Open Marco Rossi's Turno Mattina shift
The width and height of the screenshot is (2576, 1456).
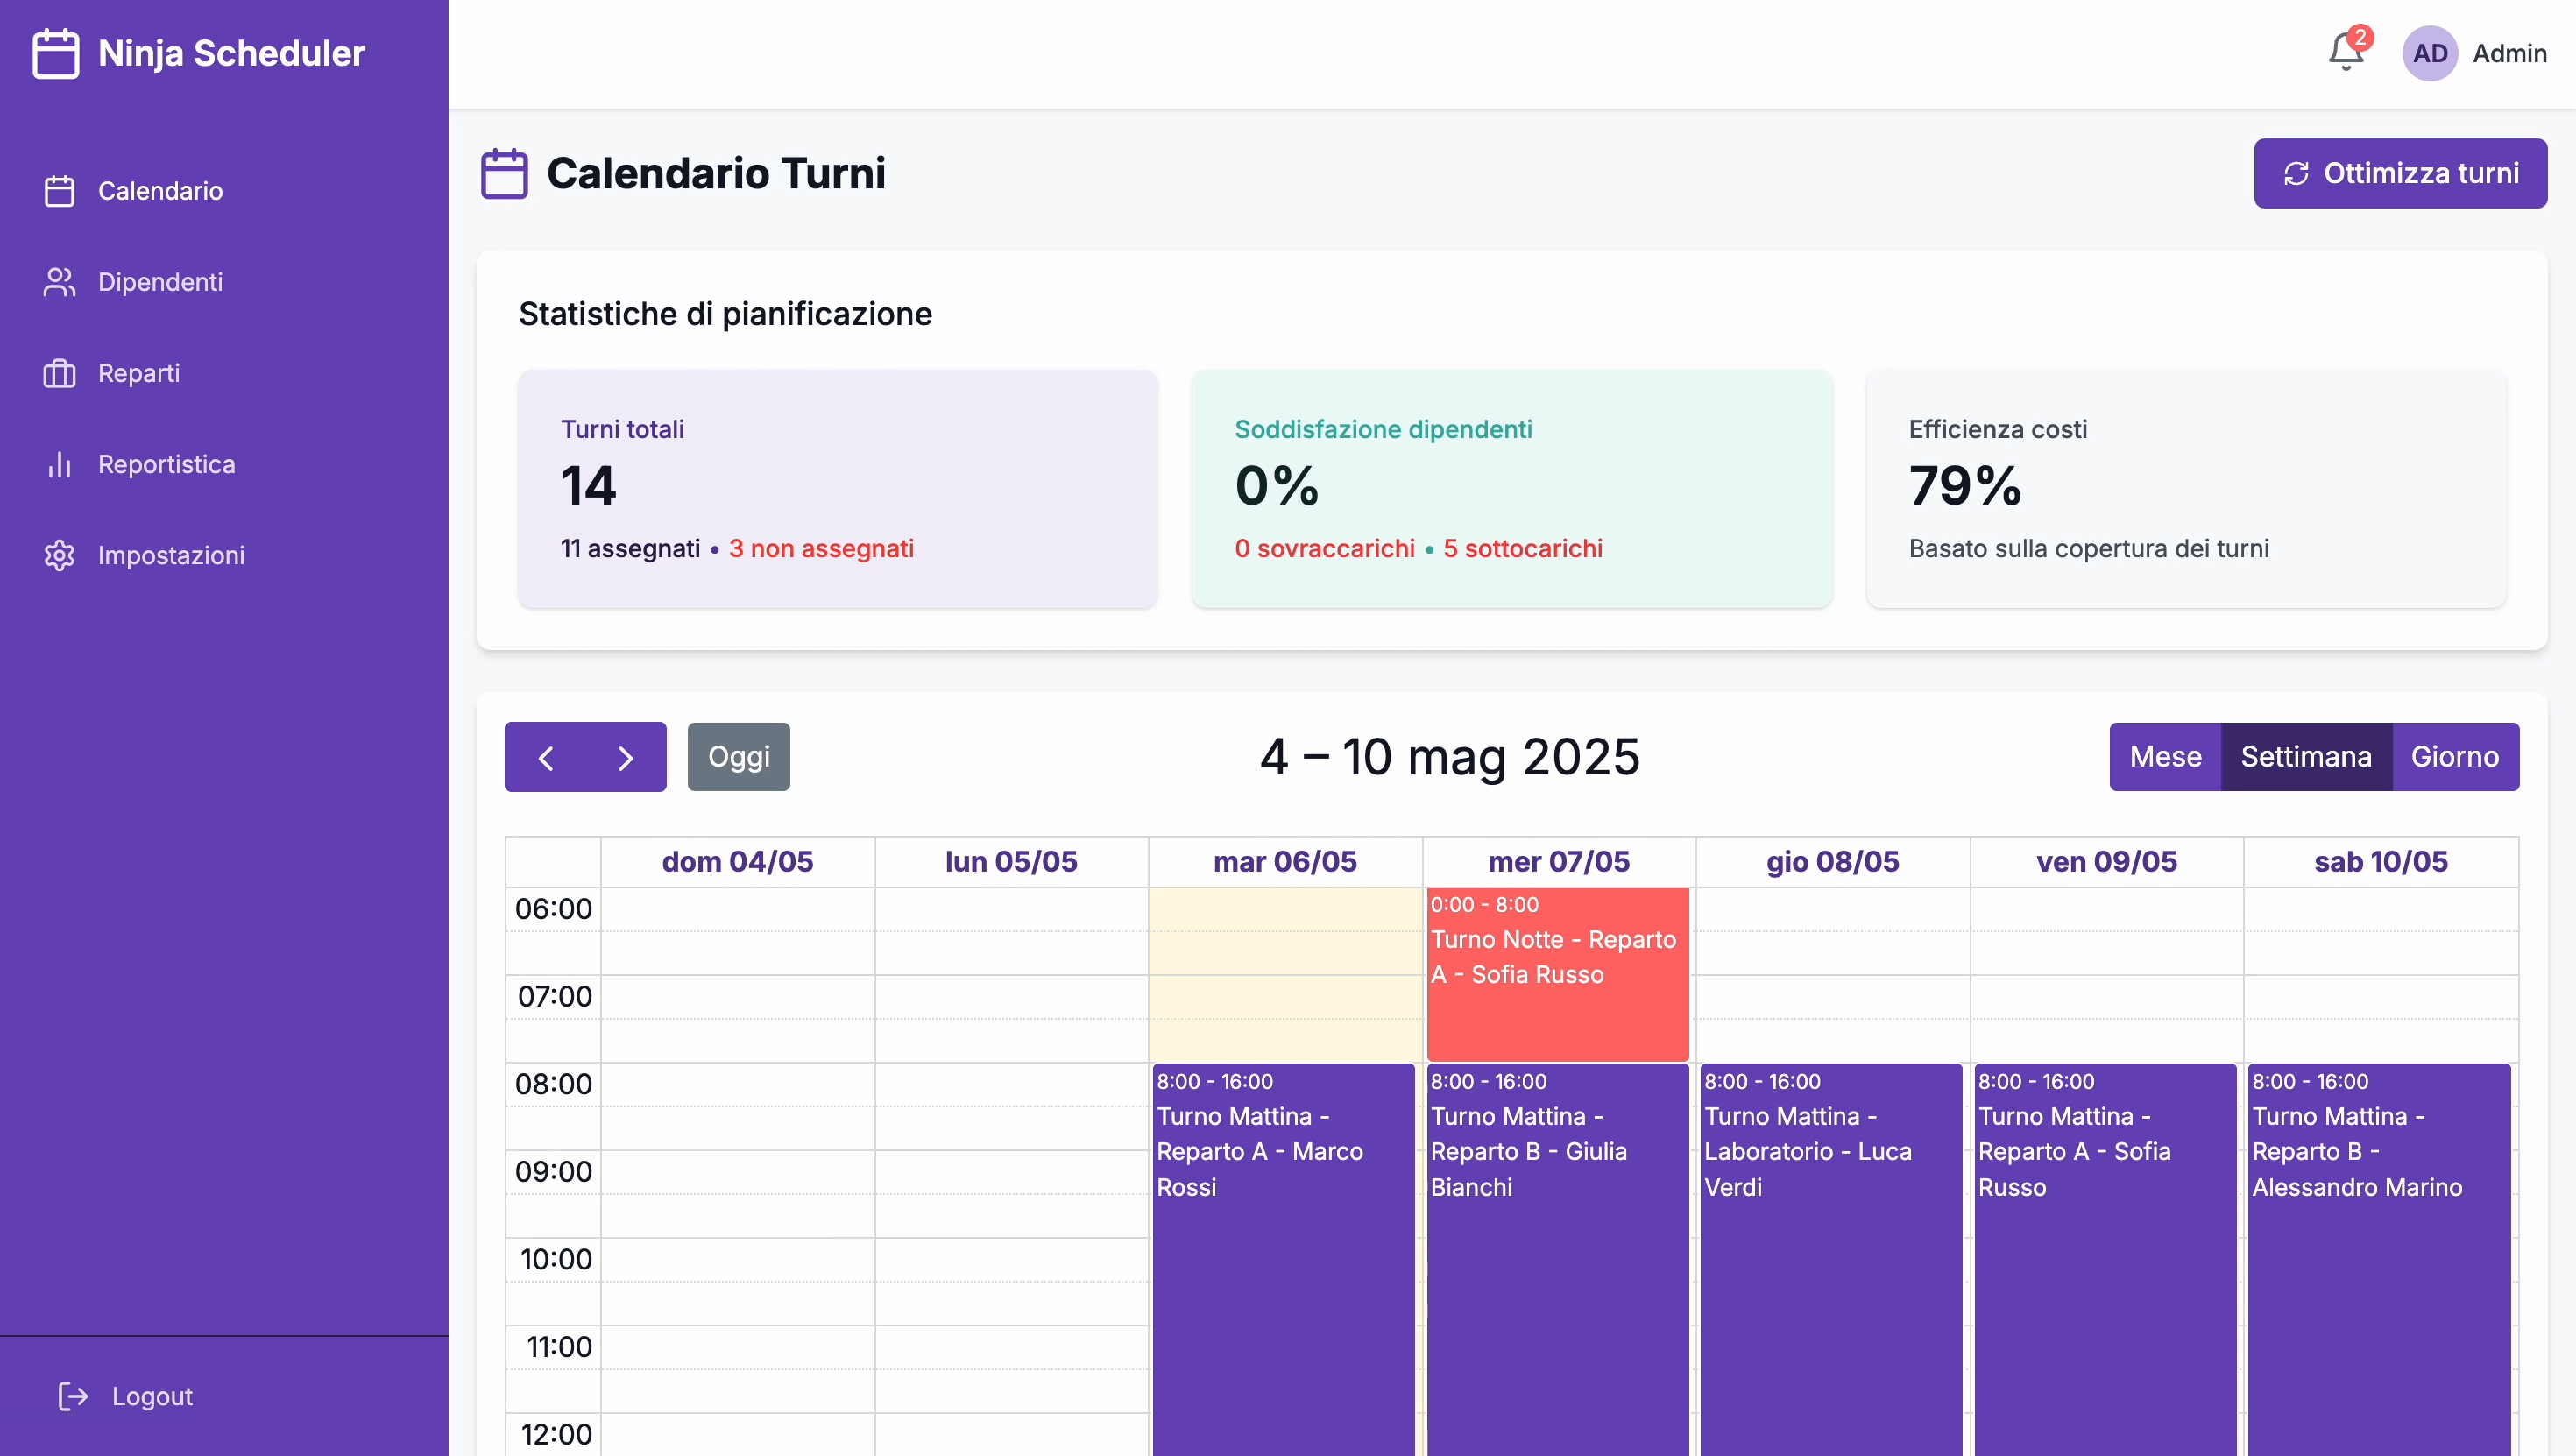[x=1283, y=1250]
